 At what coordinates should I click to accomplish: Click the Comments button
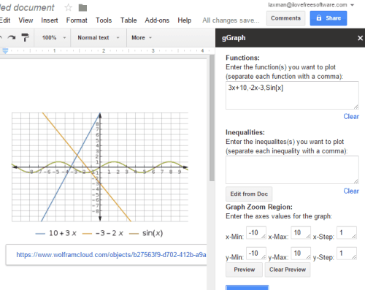click(285, 18)
